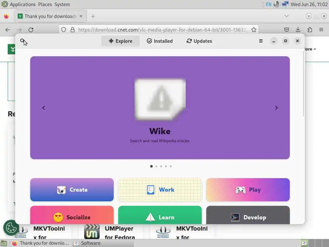Select the third carousel page dot
329x247 pixels.
point(161,166)
